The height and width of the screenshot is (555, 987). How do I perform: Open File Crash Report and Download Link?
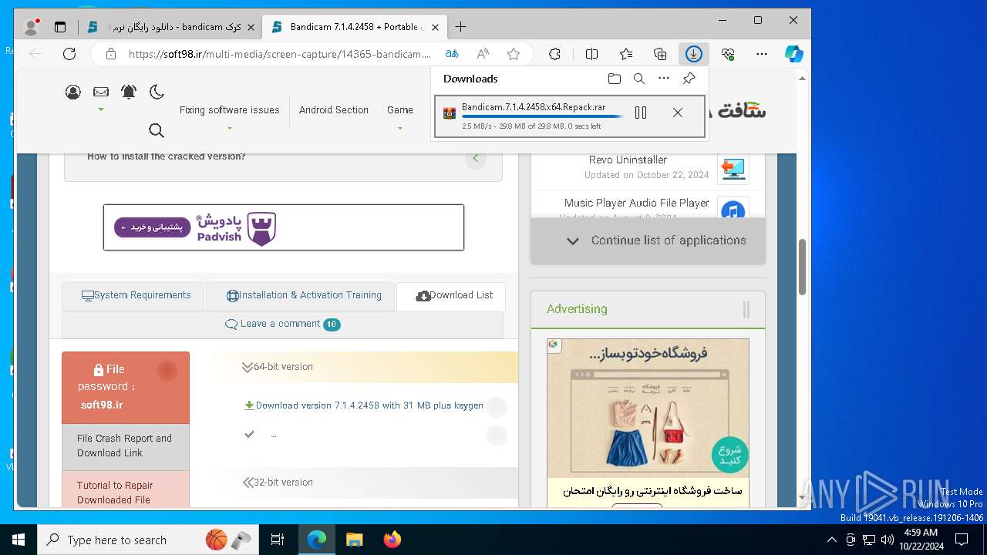125,446
